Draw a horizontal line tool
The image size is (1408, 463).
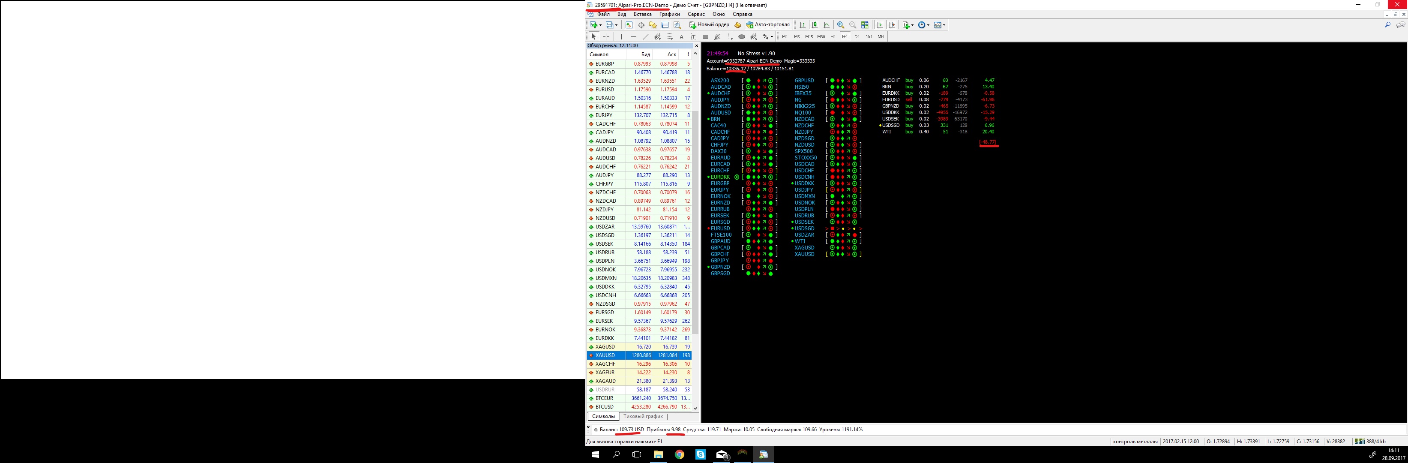pos(634,36)
